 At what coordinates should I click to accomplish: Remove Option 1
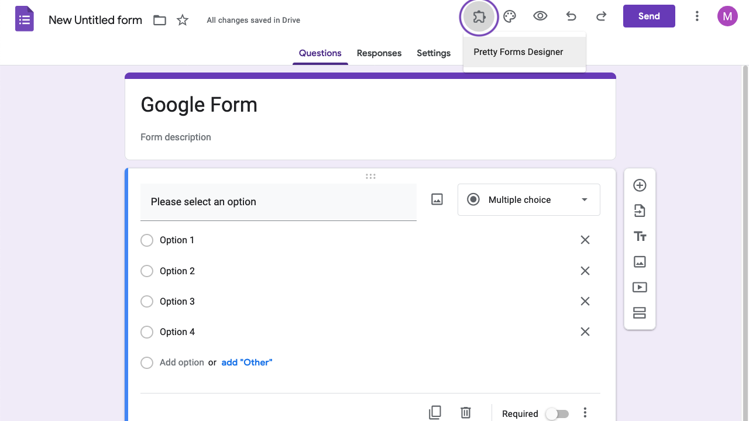585,240
